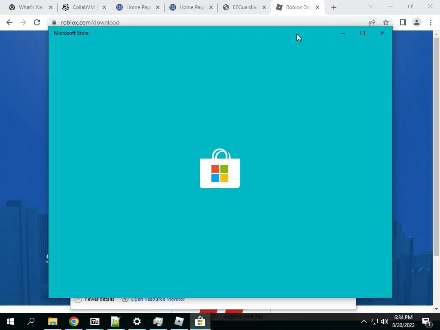Open Roblox from the taskbar

(x=179, y=321)
